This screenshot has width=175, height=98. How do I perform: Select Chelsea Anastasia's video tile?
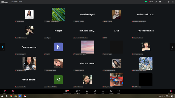click(x=146, y=47)
